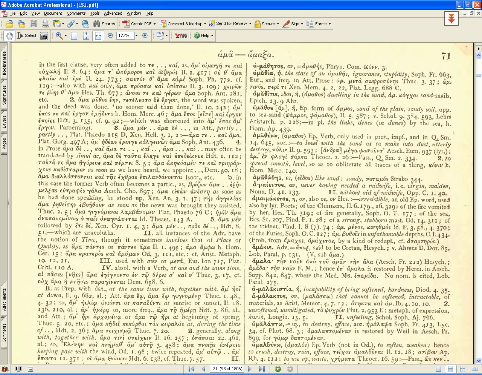Go to first page
Viewport: 482px width, 375px height.
(x=191, y=369)
